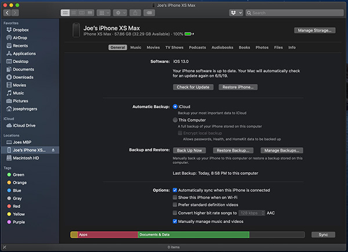The width and height of the screenshot is (348, 252).
Task: Toggle Manually manage music and videos
Action: (175, 221)
